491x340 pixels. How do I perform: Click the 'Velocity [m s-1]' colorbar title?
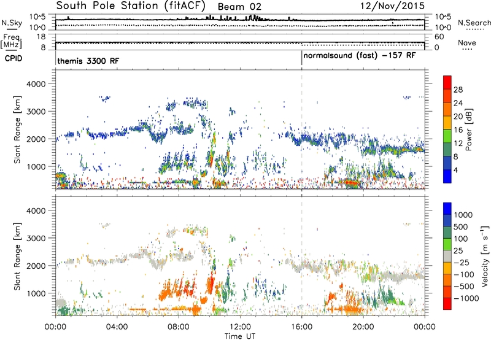click(485, 256)
